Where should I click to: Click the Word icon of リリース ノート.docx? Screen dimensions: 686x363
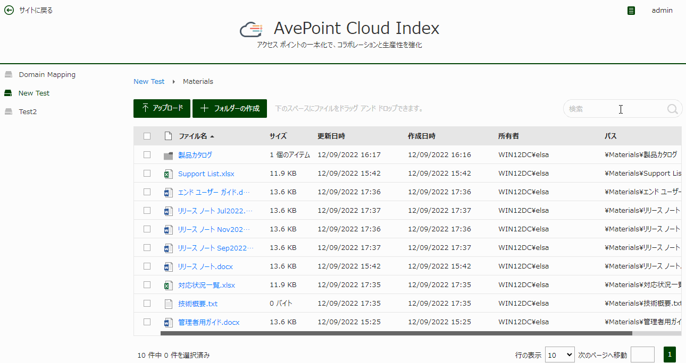(168, 266)
